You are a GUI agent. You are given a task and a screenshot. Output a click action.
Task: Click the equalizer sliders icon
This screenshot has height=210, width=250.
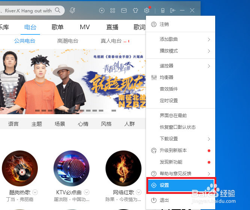[154, 77]
